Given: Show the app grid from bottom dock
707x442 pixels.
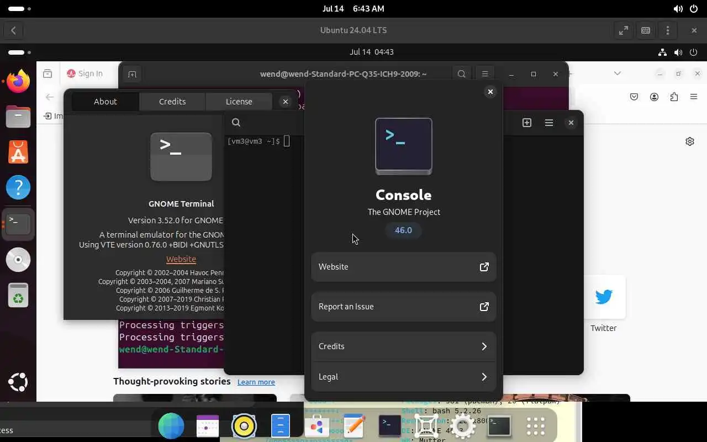Looking at the screenshot, I should (536, 426).
